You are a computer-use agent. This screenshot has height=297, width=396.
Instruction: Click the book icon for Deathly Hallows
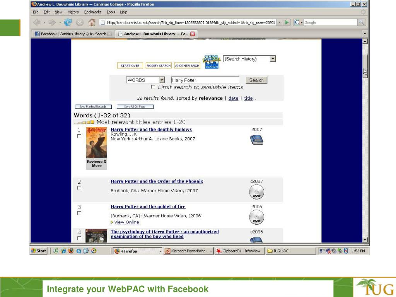[x=257, y=140]
